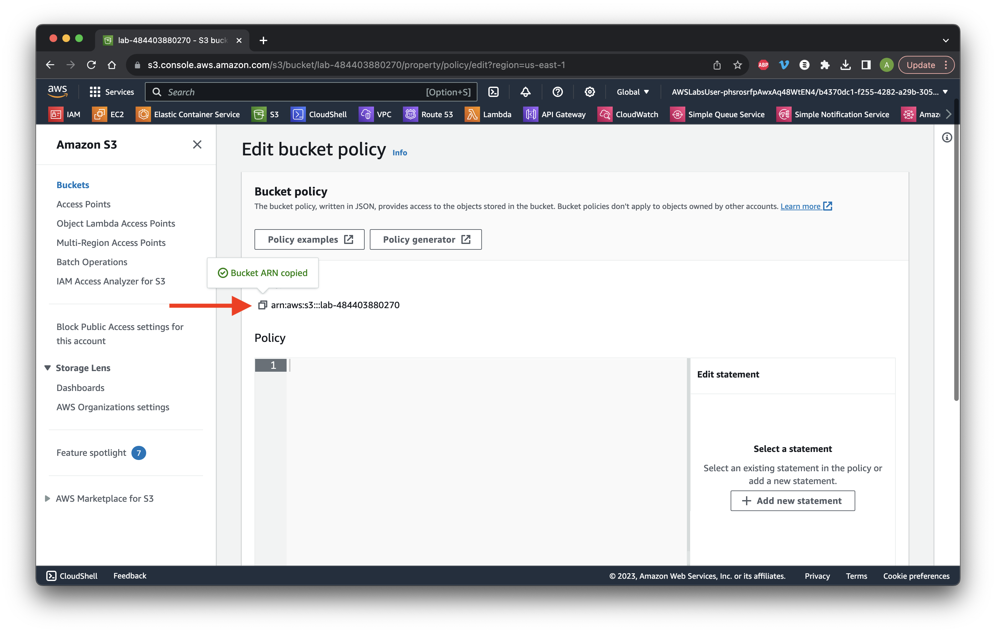Open Simple Notification Service shortcut
Screen dimensions: 996x633
pos(832,115)
